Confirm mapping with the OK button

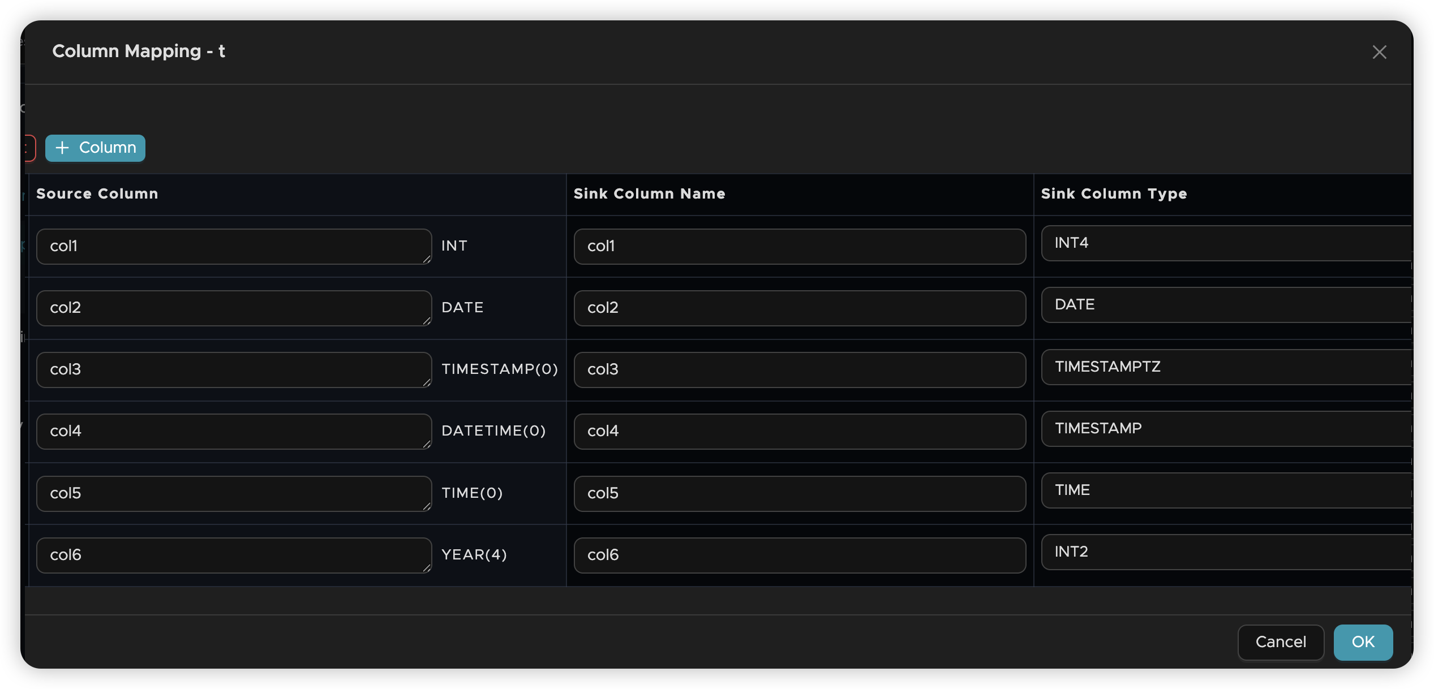pos(1363,641)
